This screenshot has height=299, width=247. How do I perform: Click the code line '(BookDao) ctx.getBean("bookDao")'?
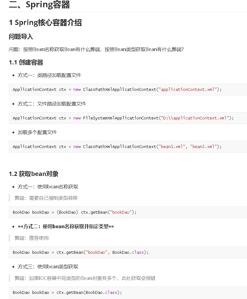[74, 212]
